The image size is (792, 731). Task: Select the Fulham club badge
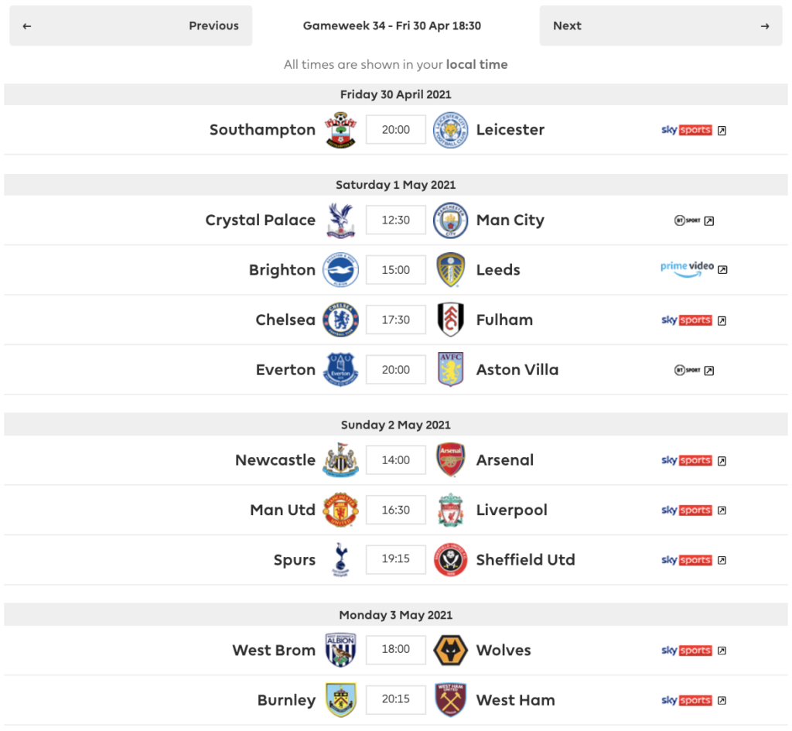point(450,319)
